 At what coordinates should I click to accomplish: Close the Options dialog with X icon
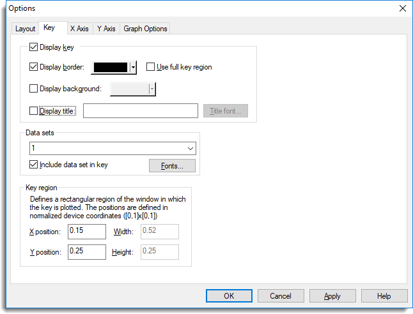(403, 8)
